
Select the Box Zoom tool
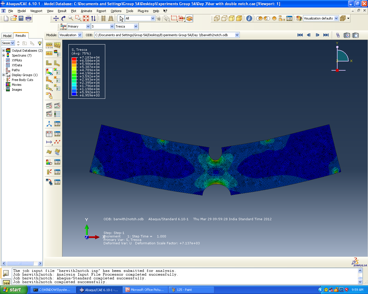[78, 18]
